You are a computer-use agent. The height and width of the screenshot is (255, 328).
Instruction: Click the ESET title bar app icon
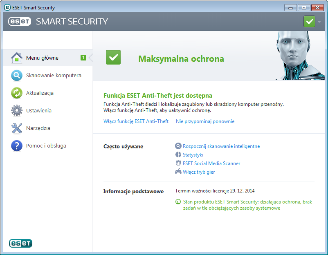coord(7,7)
